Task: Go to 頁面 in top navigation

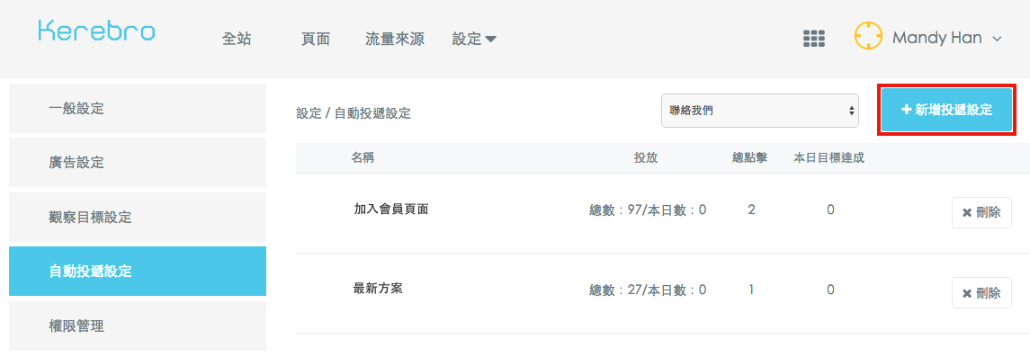Action: [316, 40]
